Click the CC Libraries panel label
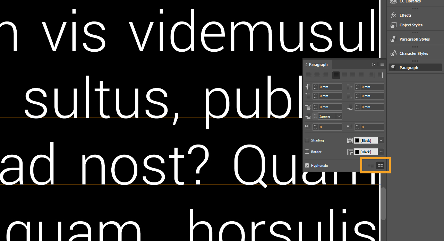 [410, 1]
